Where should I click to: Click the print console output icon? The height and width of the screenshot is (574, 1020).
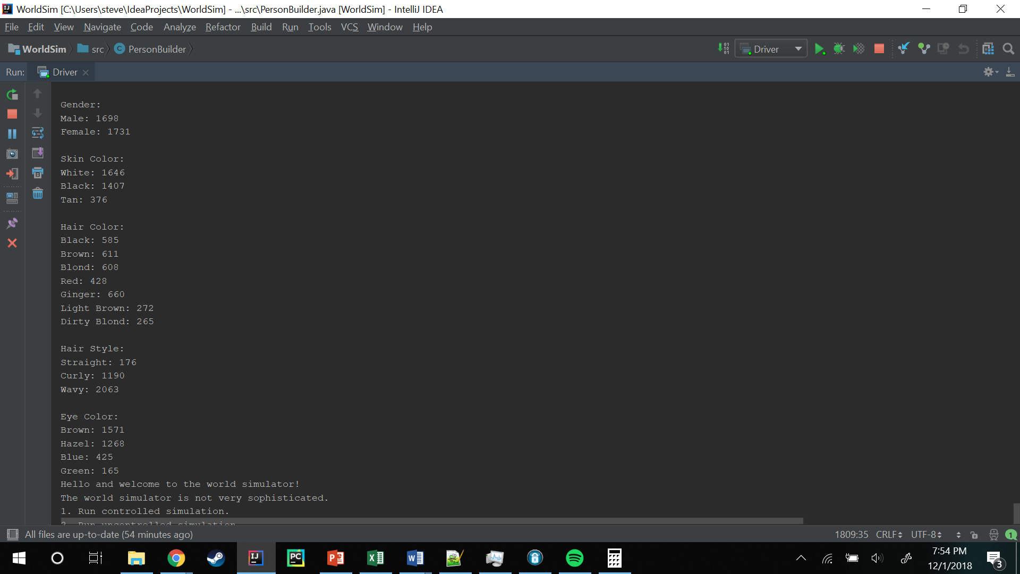[38, 173]
